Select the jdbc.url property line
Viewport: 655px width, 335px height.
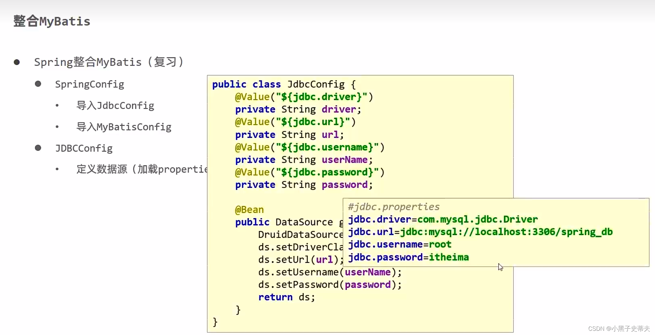click(x=480, y=232)
